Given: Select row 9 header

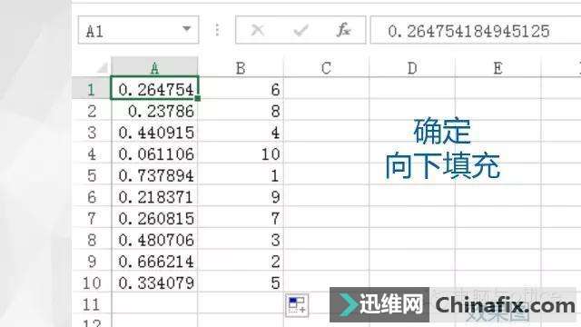Looking at the screenshot, I should 91,261.
